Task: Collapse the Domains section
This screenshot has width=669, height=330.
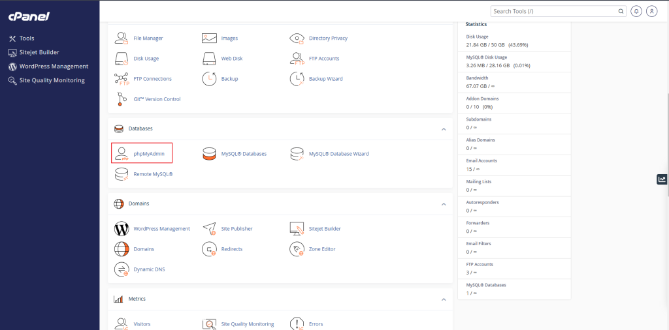Action: [x=444, y=204]
